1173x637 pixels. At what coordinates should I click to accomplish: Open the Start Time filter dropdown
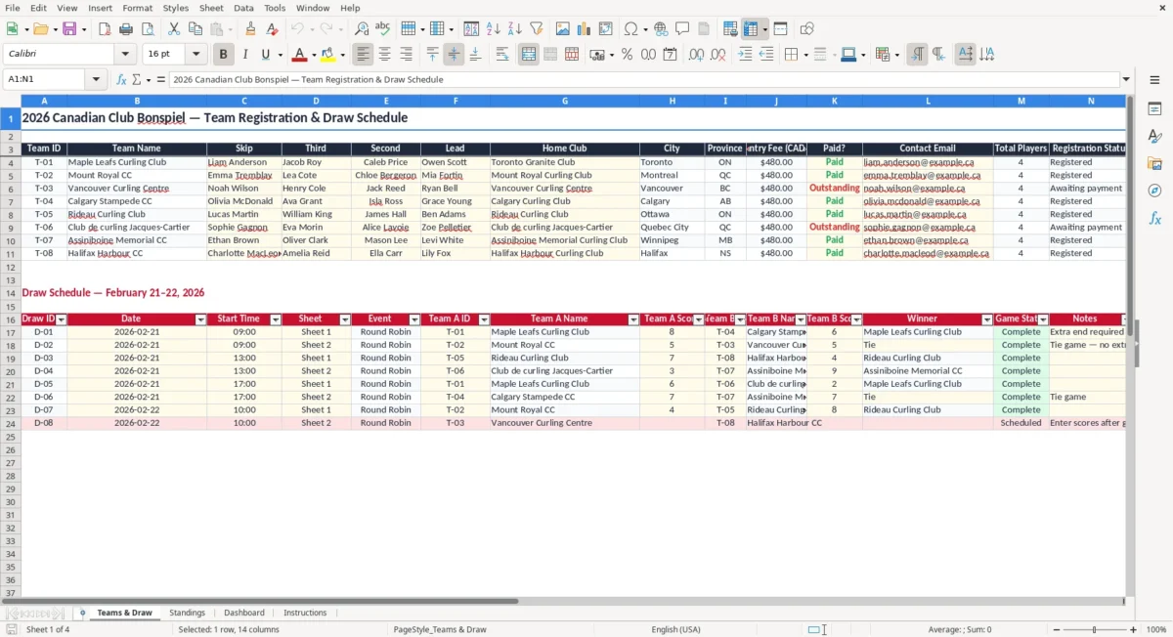[x=276, y=319]
